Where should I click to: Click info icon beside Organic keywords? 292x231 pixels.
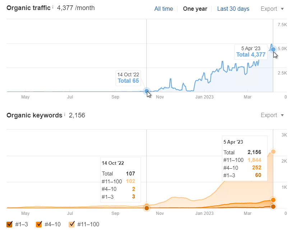coord(65,114)
